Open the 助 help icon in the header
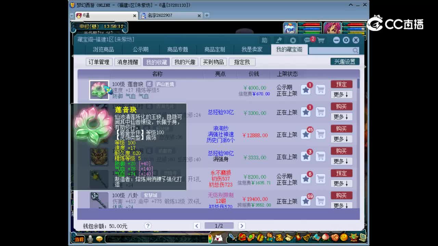 pyautogui.click(x=265, y=40)
